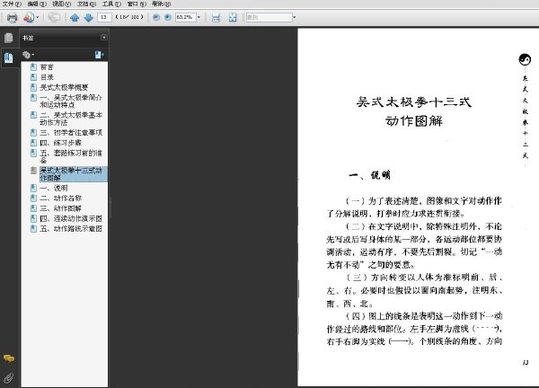The image size is (539, 388).
Task: Open the 帮助 (Help) menu
Action: tap(161, 4)
